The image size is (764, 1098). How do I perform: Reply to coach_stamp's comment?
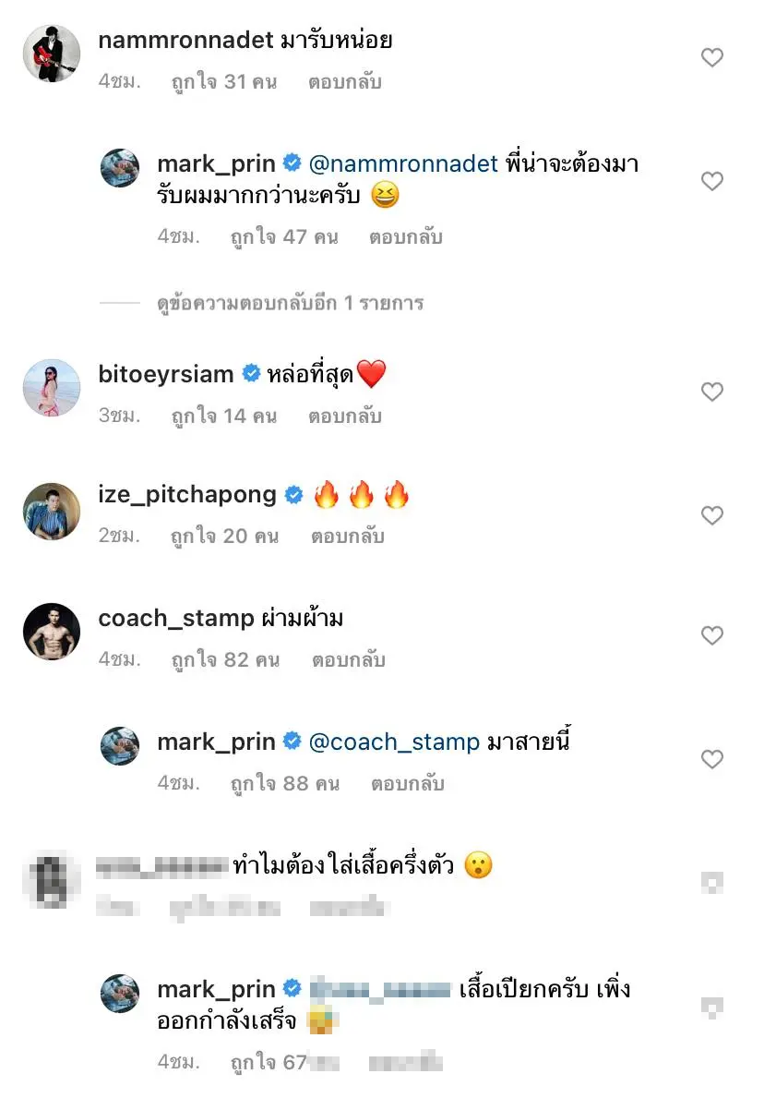pos(348,660)
